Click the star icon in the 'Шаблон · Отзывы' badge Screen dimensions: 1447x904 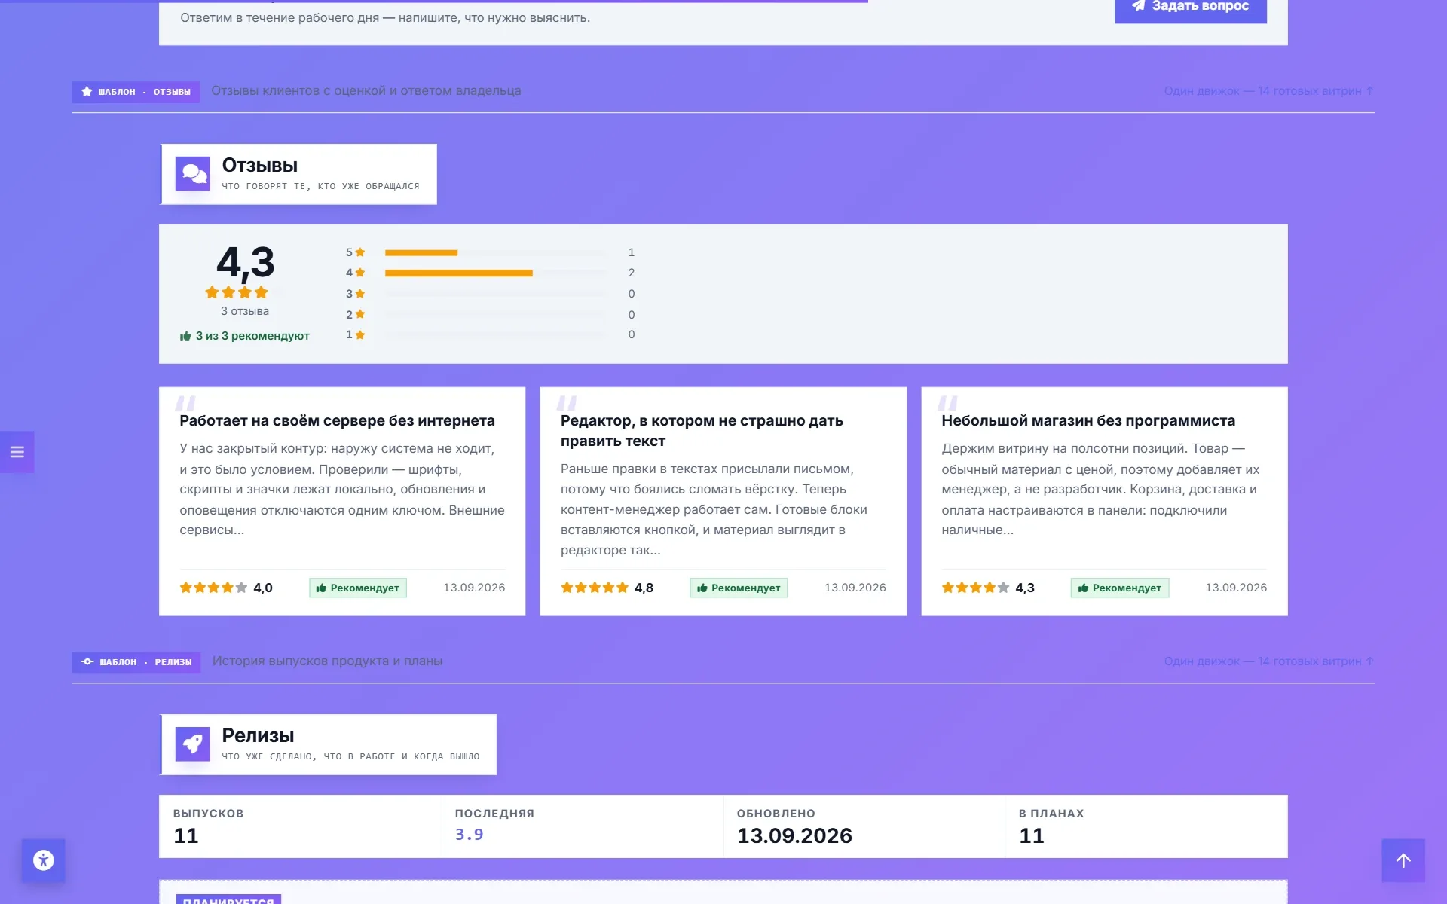click(x=87, y=92)
